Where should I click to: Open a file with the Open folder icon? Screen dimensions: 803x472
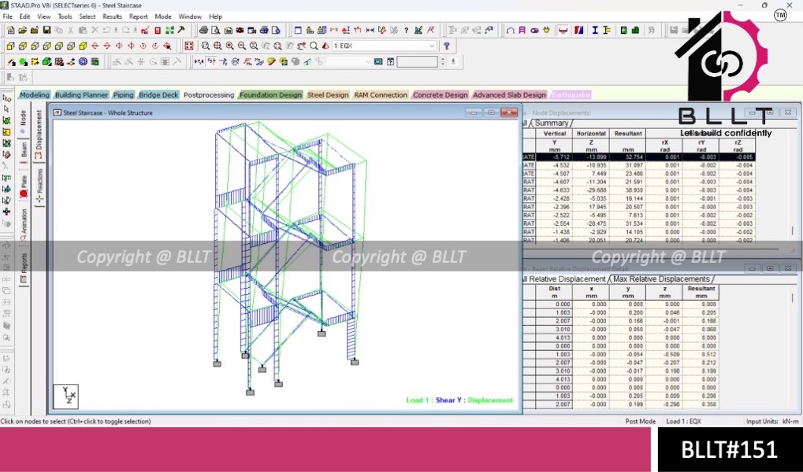tap(23, 30)
